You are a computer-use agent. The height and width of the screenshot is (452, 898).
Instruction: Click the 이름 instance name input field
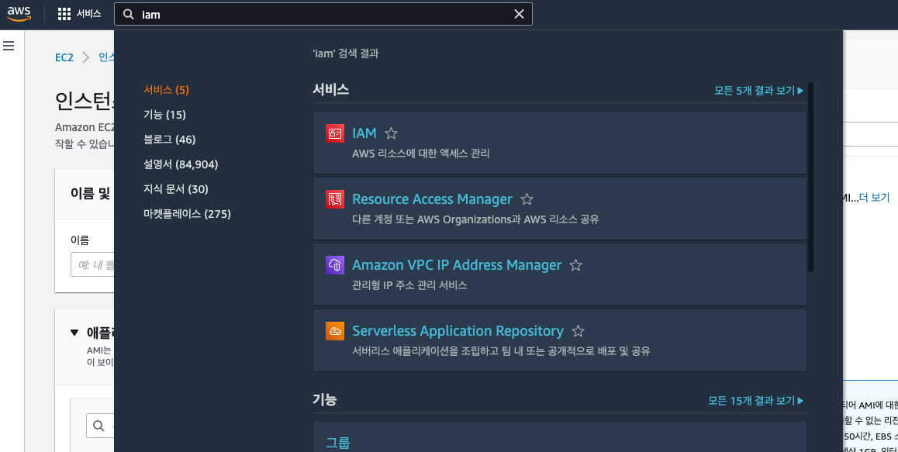[x=93, y=264]
